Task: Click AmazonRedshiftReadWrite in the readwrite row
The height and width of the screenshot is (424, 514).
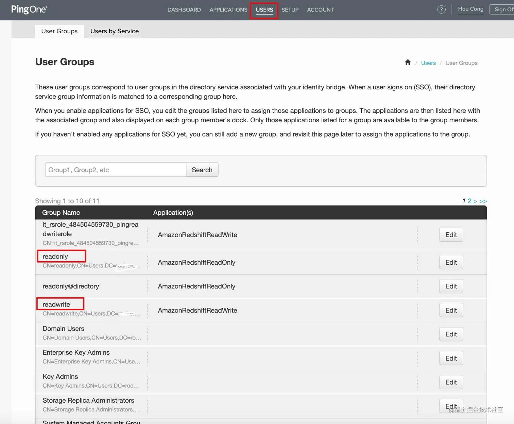Action: [x=198, y=310]
